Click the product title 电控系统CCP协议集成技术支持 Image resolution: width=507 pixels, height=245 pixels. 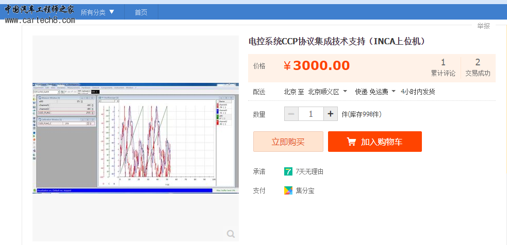coord(336,41)
